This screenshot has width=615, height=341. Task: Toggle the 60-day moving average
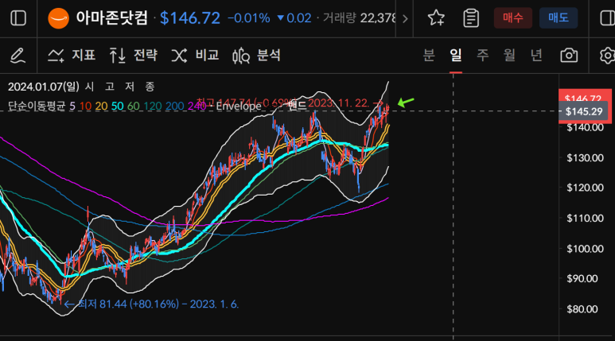pos(133,106)
